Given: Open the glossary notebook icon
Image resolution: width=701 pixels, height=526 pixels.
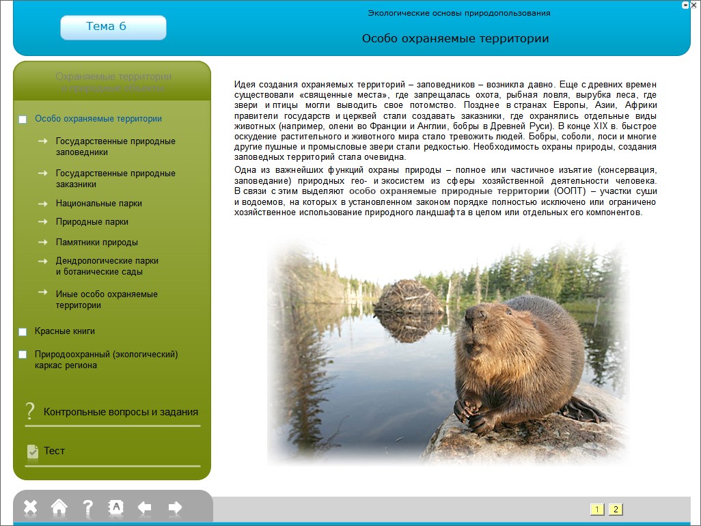Looking at the screenshot, I should pos(116,507).
